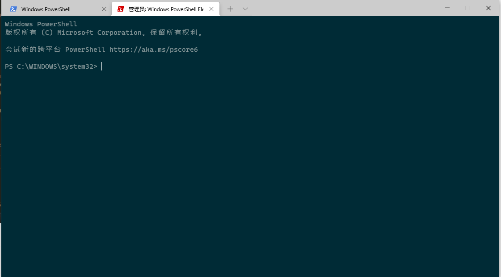Open the new-tab profile dropdown chevron
Viewport: 501px width, 277px height.
pos(245,9)
